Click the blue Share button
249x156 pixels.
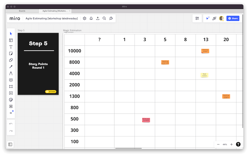tap(233, 19)
